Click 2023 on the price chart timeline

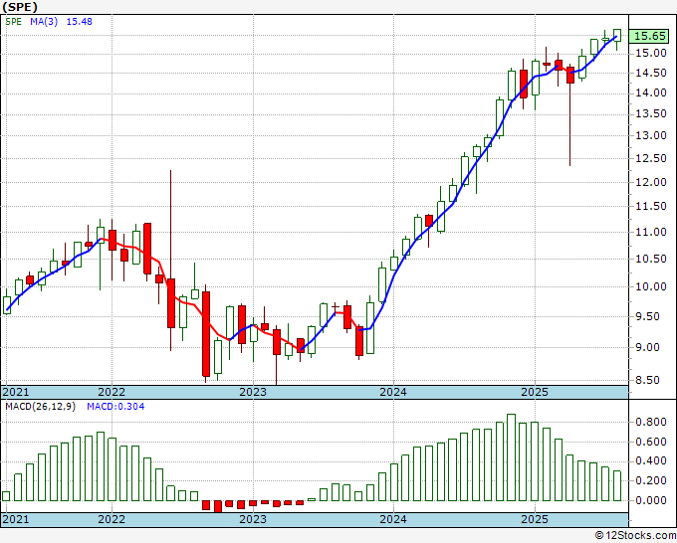coord(253,392)
